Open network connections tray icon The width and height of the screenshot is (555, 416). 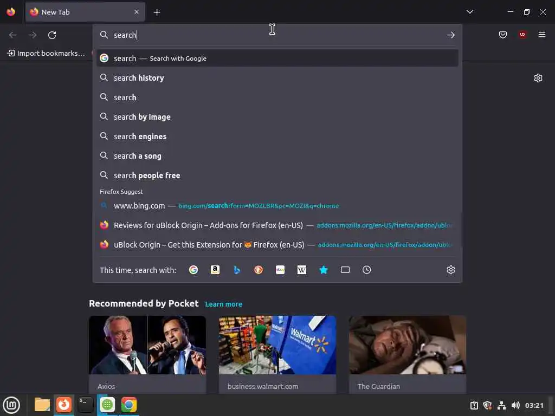click(501, 405)
